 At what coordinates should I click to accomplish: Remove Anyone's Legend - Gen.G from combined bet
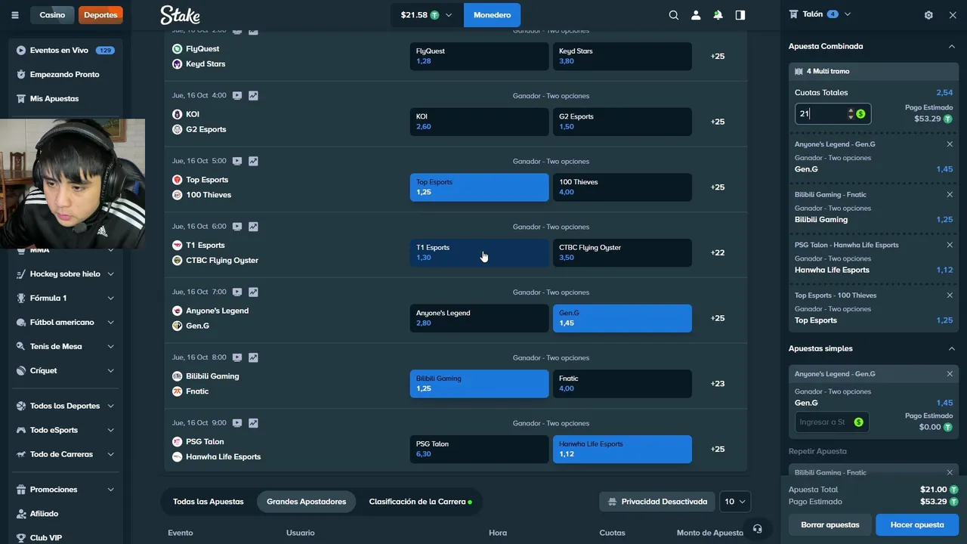pos(950,144)
